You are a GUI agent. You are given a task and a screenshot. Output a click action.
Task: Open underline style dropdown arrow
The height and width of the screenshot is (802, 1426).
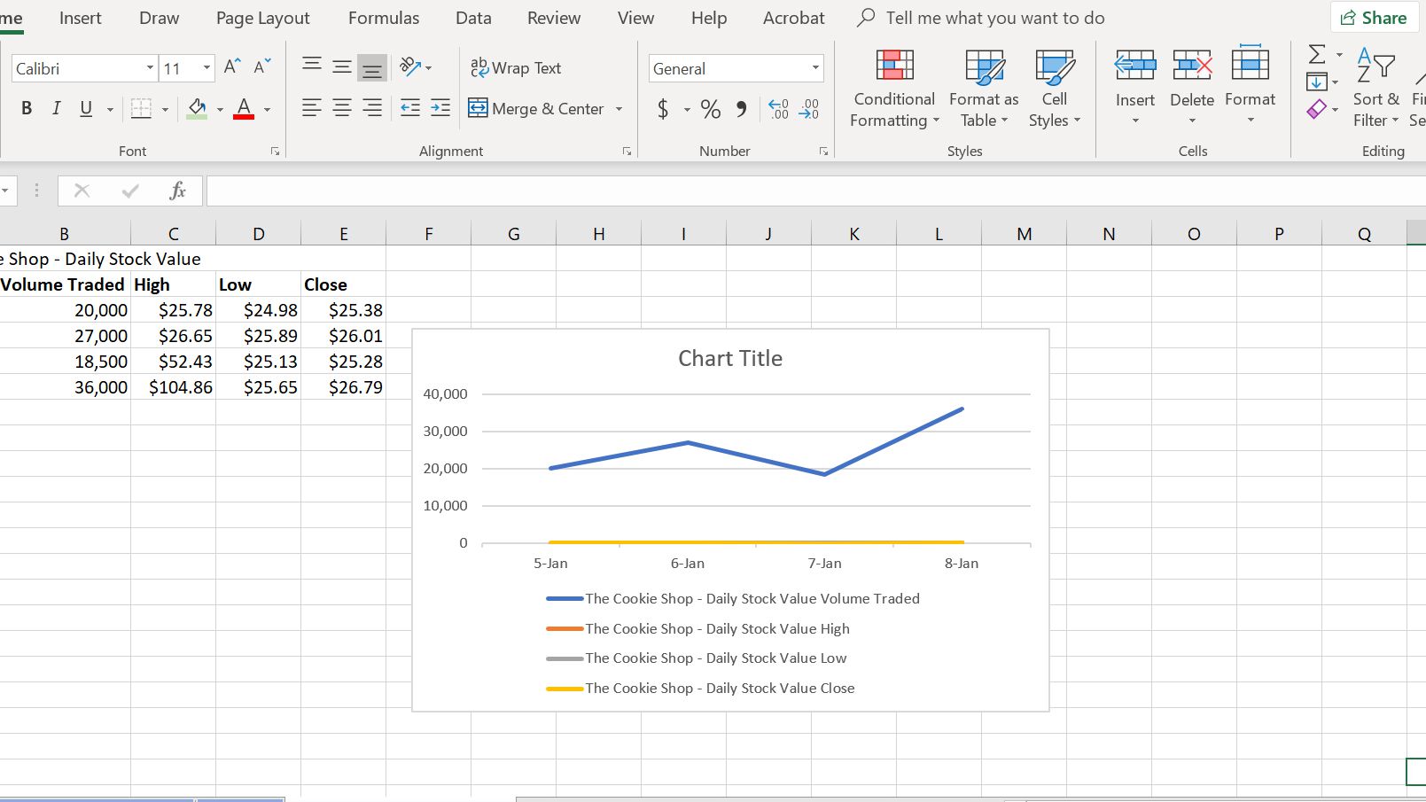(110, 109)
